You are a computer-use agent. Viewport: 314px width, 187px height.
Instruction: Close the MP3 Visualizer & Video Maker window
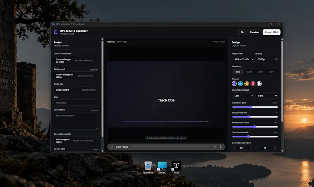(279, 24)
